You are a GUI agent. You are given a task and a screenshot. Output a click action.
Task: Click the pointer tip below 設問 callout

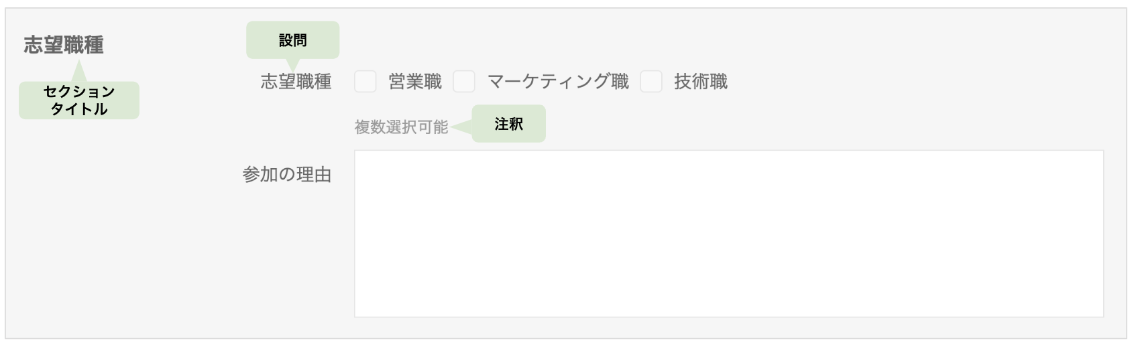point(293,64)
